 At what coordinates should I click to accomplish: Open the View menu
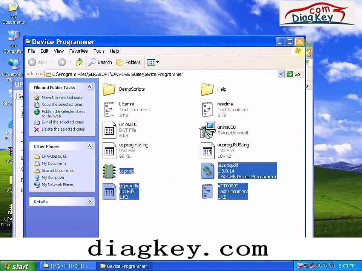click(59, 51)
